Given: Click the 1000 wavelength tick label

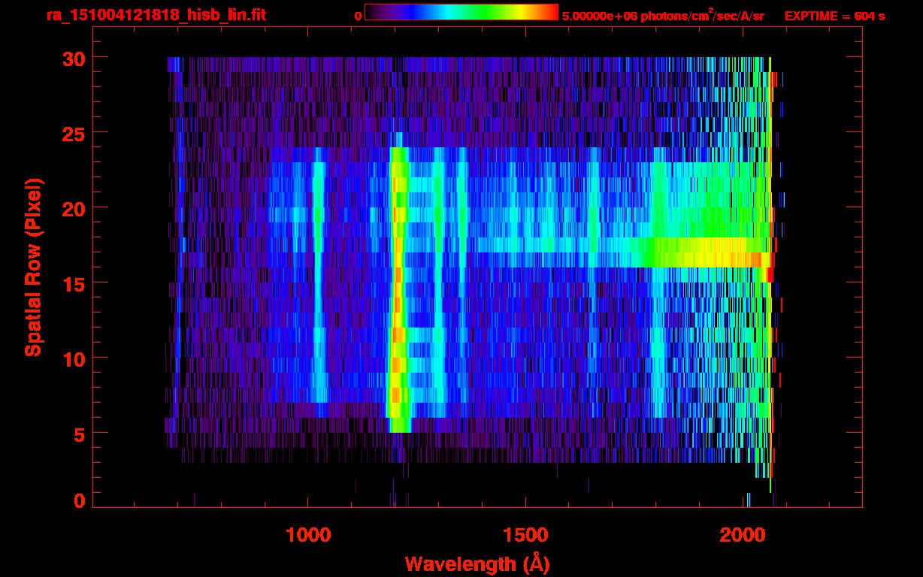Looking at the screenshot, I should tap(308, 534).
